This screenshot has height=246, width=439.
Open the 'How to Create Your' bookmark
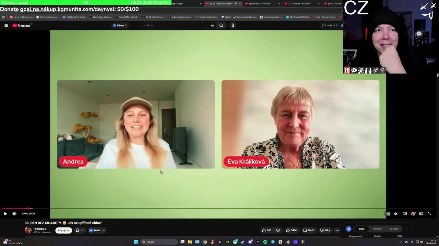pos(206,17)
